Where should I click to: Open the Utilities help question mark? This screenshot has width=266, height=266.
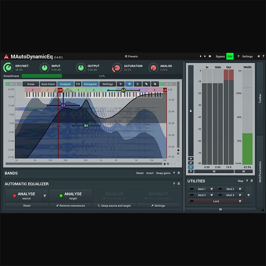(x=247, y=181)
